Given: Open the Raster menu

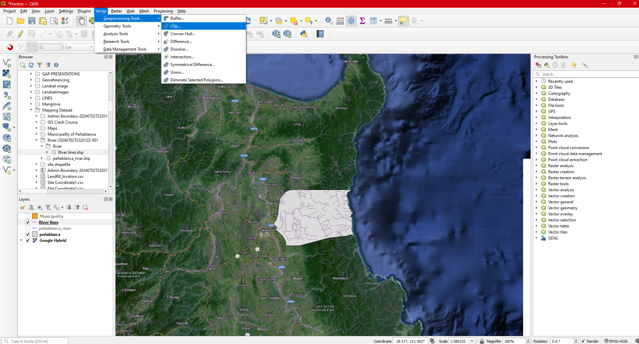Looking at the screenshot, I should [x=117, y=11].
